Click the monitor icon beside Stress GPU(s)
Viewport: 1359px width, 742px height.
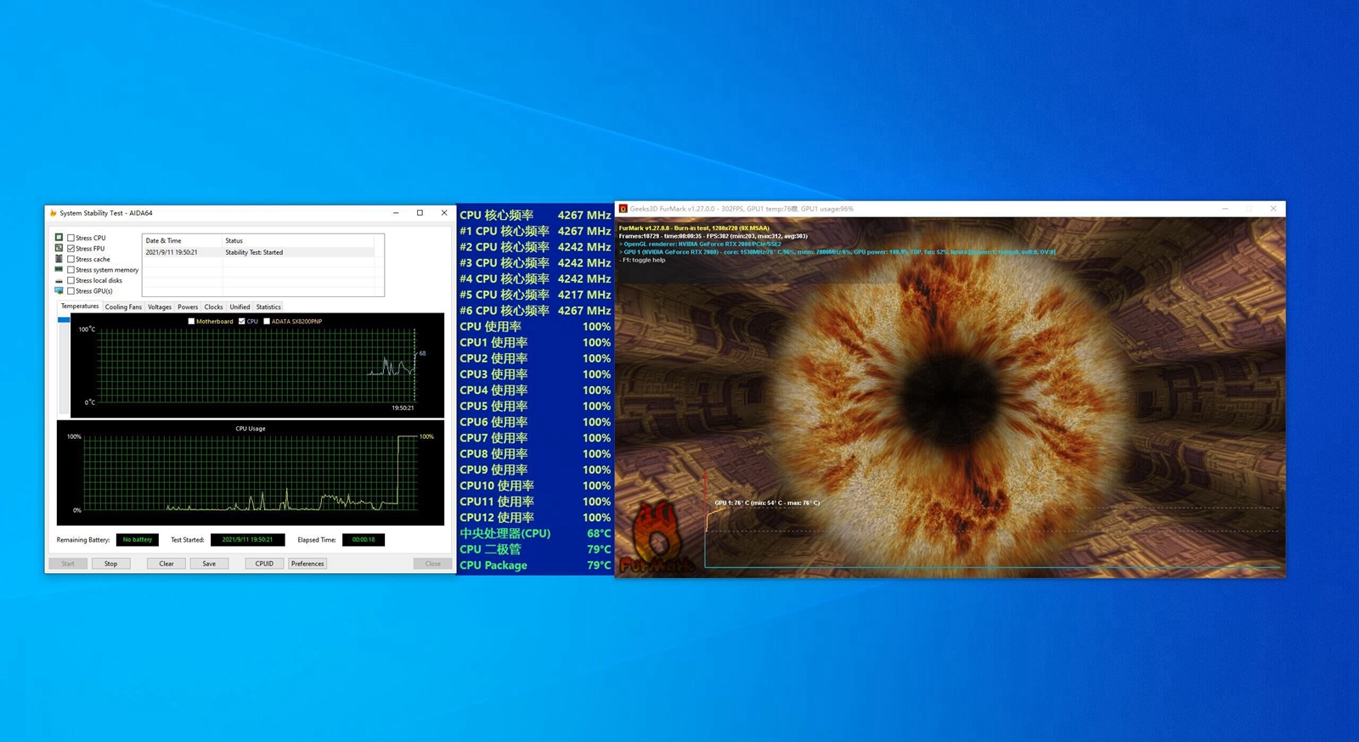[x=59, y=290]
